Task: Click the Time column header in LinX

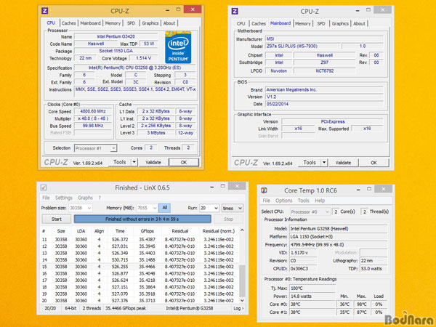Action: [120, 231]
